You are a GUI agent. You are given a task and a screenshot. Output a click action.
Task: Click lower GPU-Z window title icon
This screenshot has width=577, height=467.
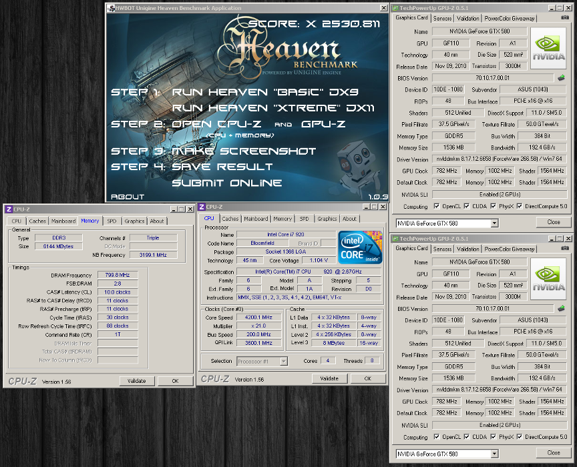(x=395, y=238)
